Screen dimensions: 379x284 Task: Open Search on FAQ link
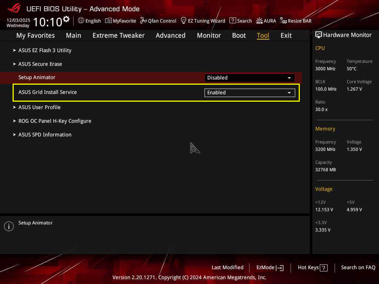pos(358,267)
